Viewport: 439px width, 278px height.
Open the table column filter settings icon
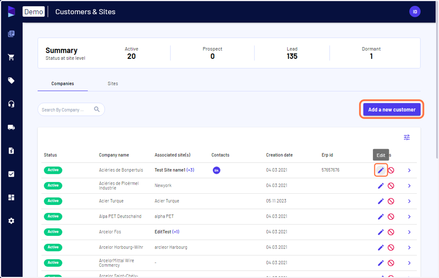[407, 137]
